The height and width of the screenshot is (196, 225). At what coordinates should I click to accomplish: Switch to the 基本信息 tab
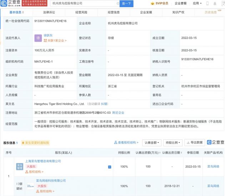[x=16, y=12]
